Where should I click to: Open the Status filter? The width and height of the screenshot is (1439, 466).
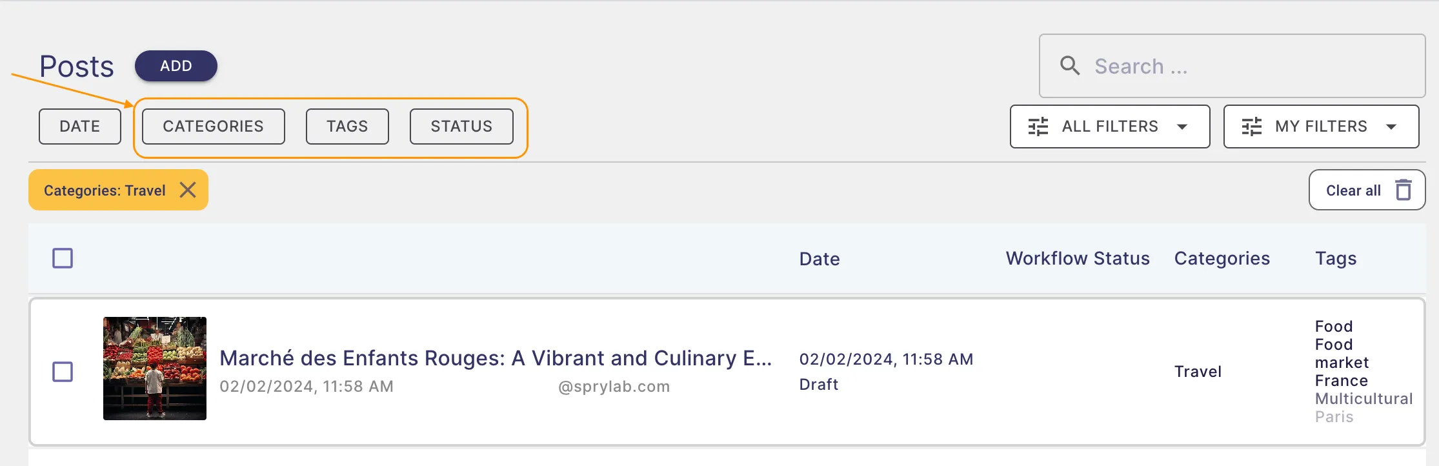(461, 127)
